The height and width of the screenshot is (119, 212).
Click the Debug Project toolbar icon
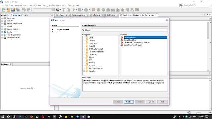click(x=80, y=10)
